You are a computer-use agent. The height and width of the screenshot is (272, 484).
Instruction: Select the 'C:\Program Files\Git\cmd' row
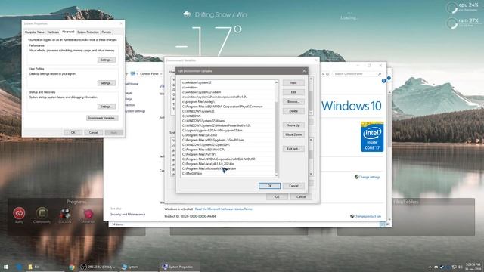[228, 135]
